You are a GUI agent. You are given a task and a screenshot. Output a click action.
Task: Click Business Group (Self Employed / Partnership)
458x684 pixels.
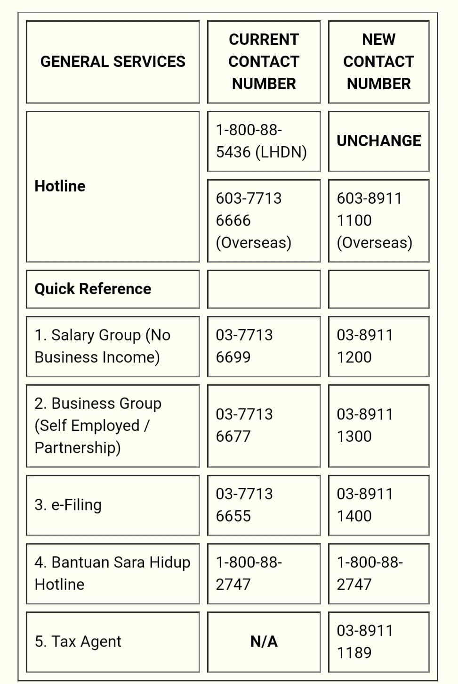pos(113,426)
